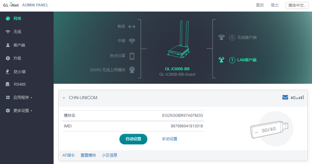Click the GL-X300B-8f8 SSID name
Viewport: 312px width, 164px height.
(177, 69)
